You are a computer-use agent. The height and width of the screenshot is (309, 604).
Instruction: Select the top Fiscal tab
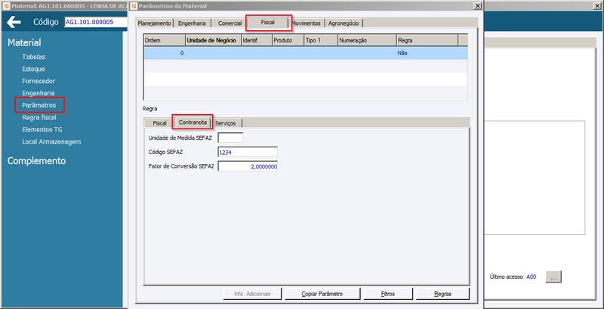click(268, 23)
